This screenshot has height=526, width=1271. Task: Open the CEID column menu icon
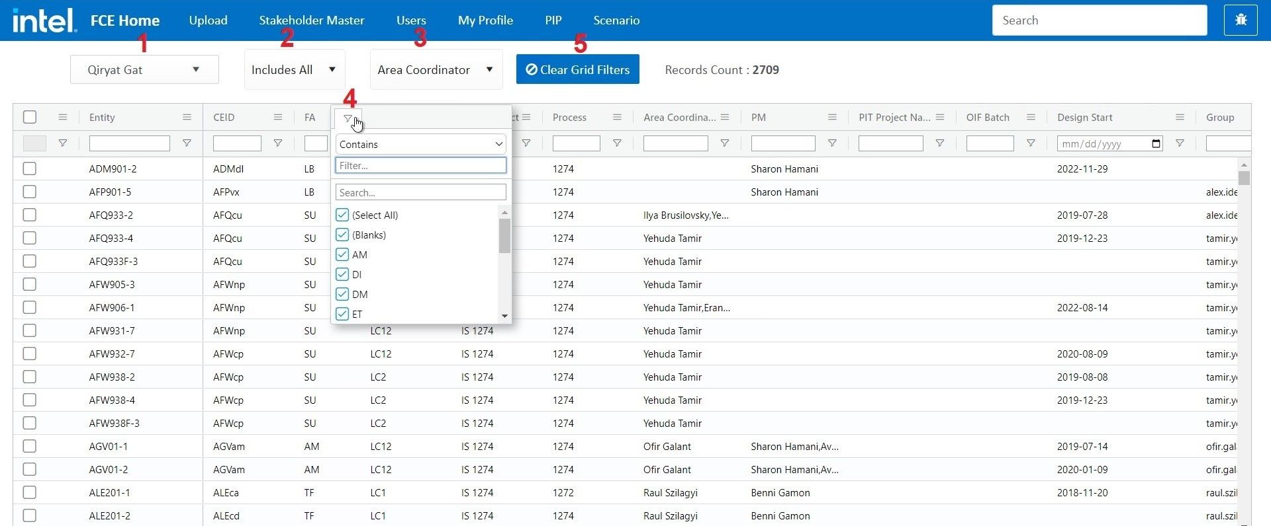(x=278, y=118)
